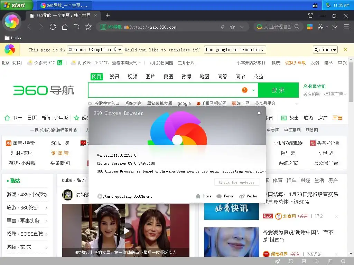This screenshot has height=265, width=354.
Task: Add page to favorites star in toolbar
Action: (88, 27)
